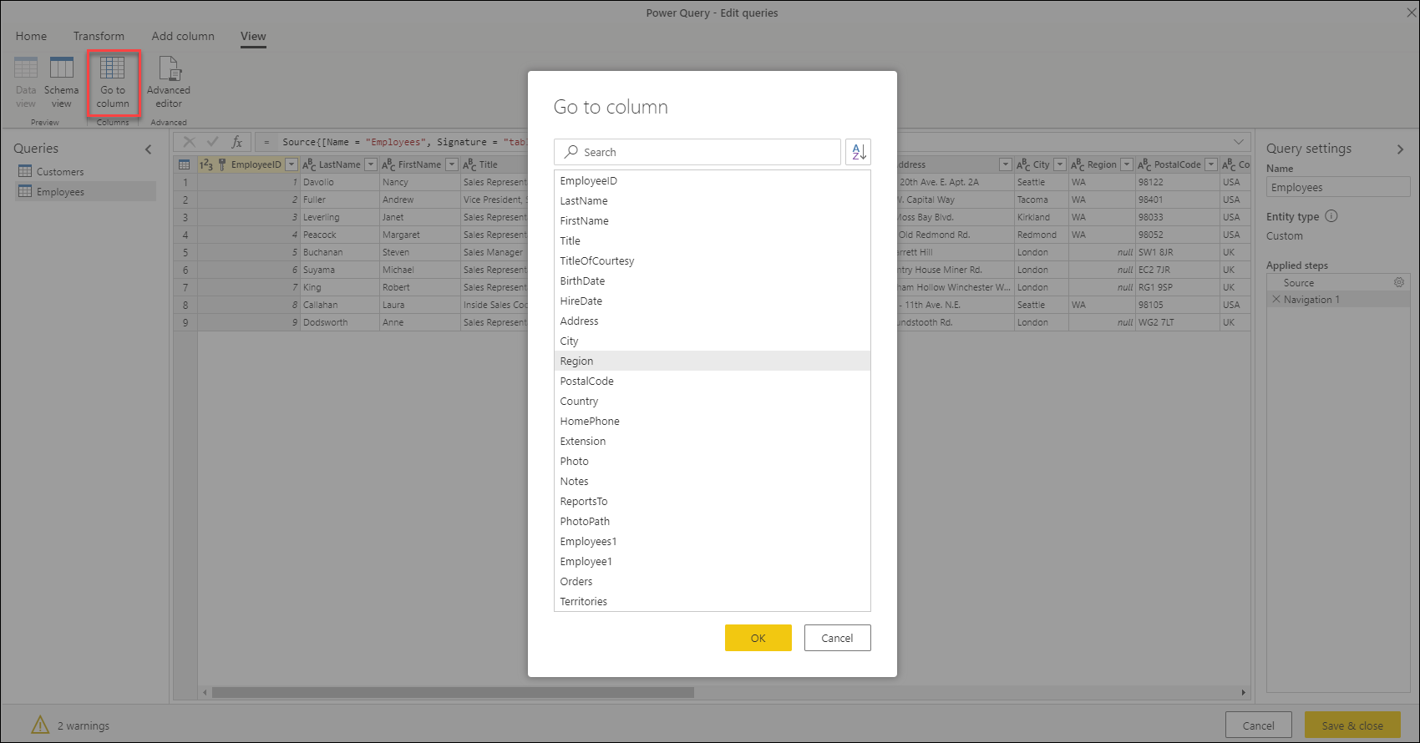Open the PostalCode column filter dropdown
This screenshot has height=743, width=1420.
pos(1211,164)
